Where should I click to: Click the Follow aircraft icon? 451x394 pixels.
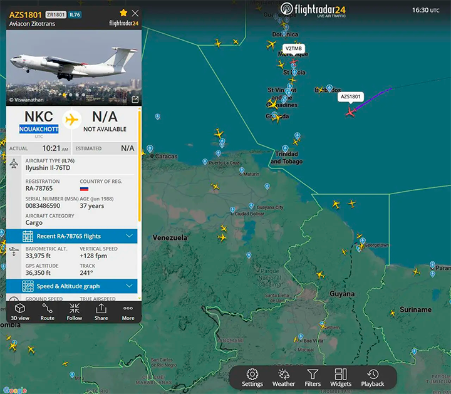click(75, 311)
